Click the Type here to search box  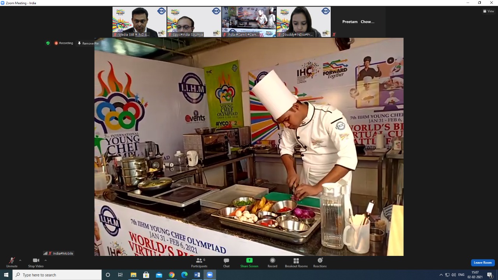click(x=57, y=275)
